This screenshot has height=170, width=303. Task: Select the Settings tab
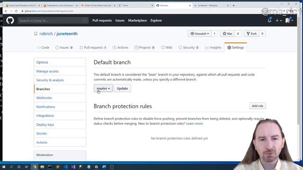click(236, 47)
